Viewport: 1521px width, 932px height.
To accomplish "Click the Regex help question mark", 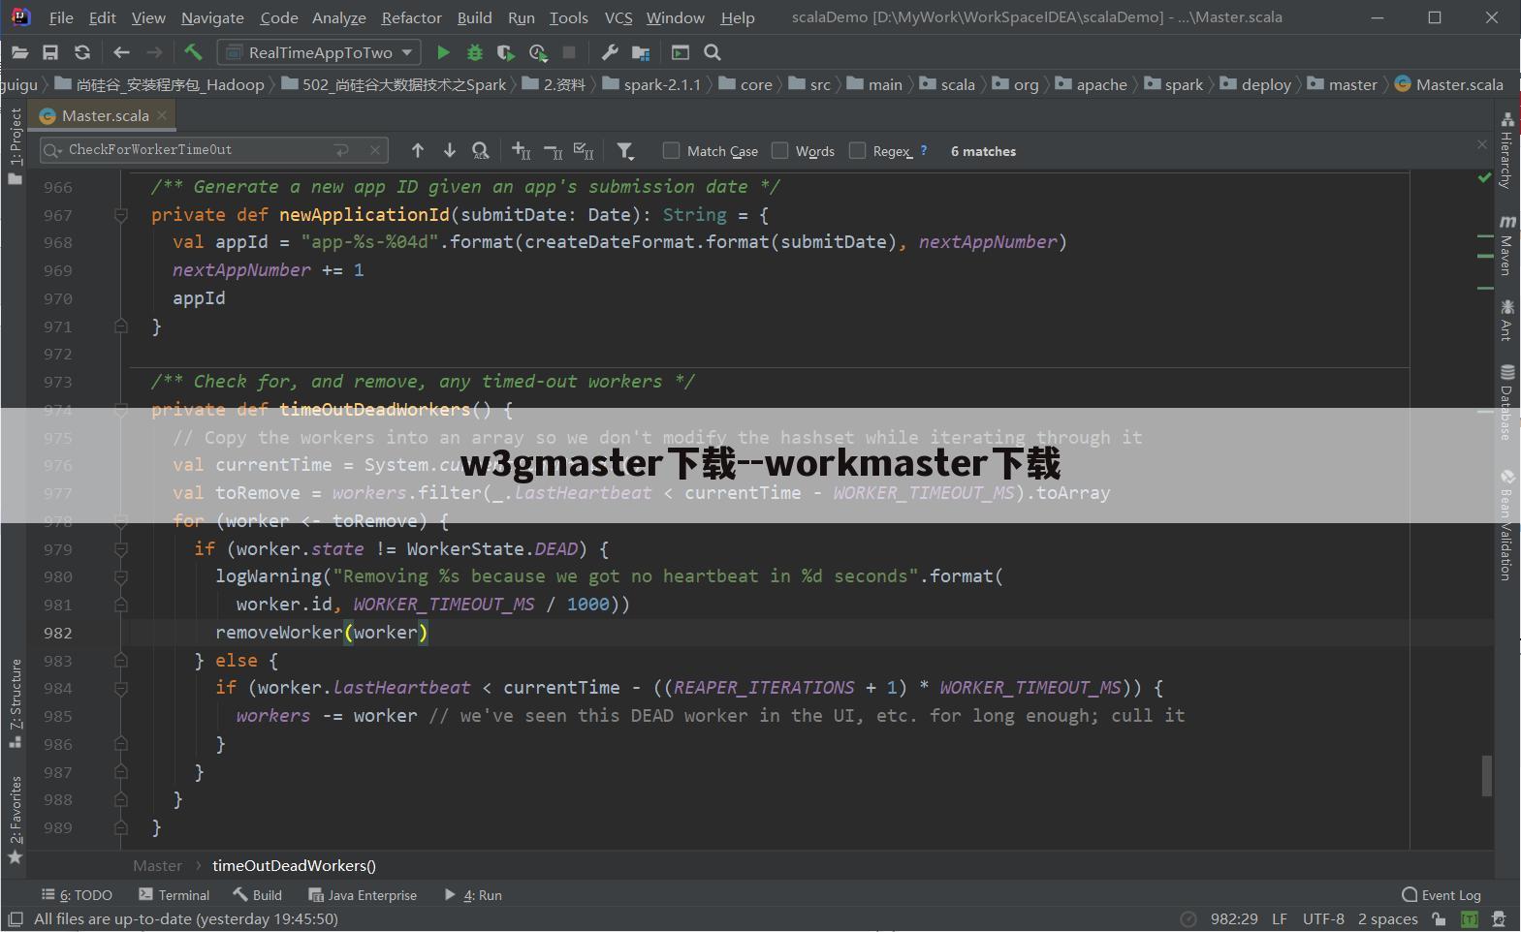I will [x=924, y=150].
